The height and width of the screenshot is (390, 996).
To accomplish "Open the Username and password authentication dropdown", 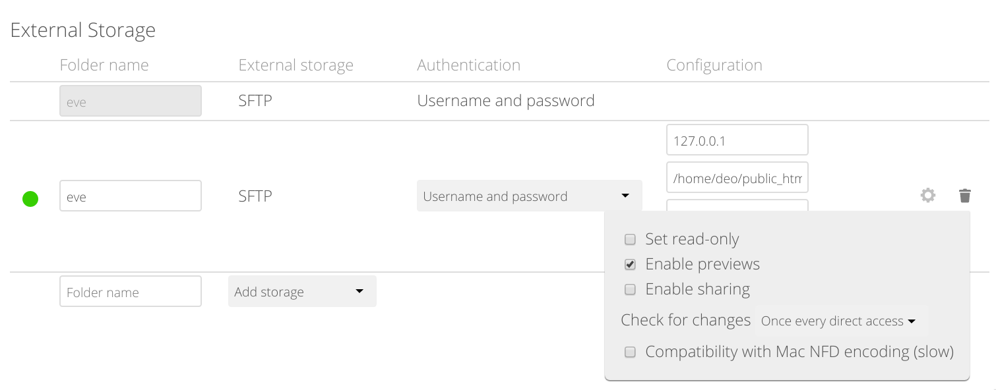I will point(529,196).
